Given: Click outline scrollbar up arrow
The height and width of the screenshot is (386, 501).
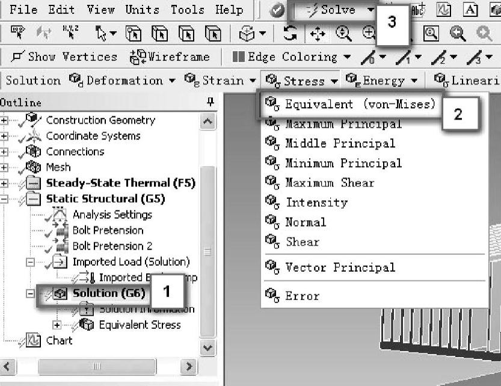Looking at the screenshot, I should (207, 121).
